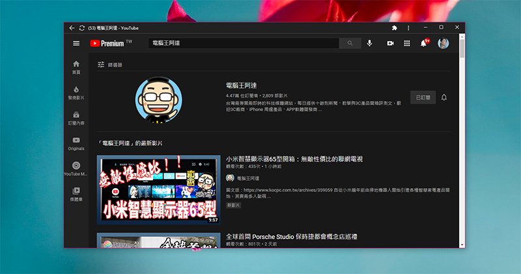The image size is (521, 274).
Task: Open YouTube Music in sidebar
Action: coord(76,169)
